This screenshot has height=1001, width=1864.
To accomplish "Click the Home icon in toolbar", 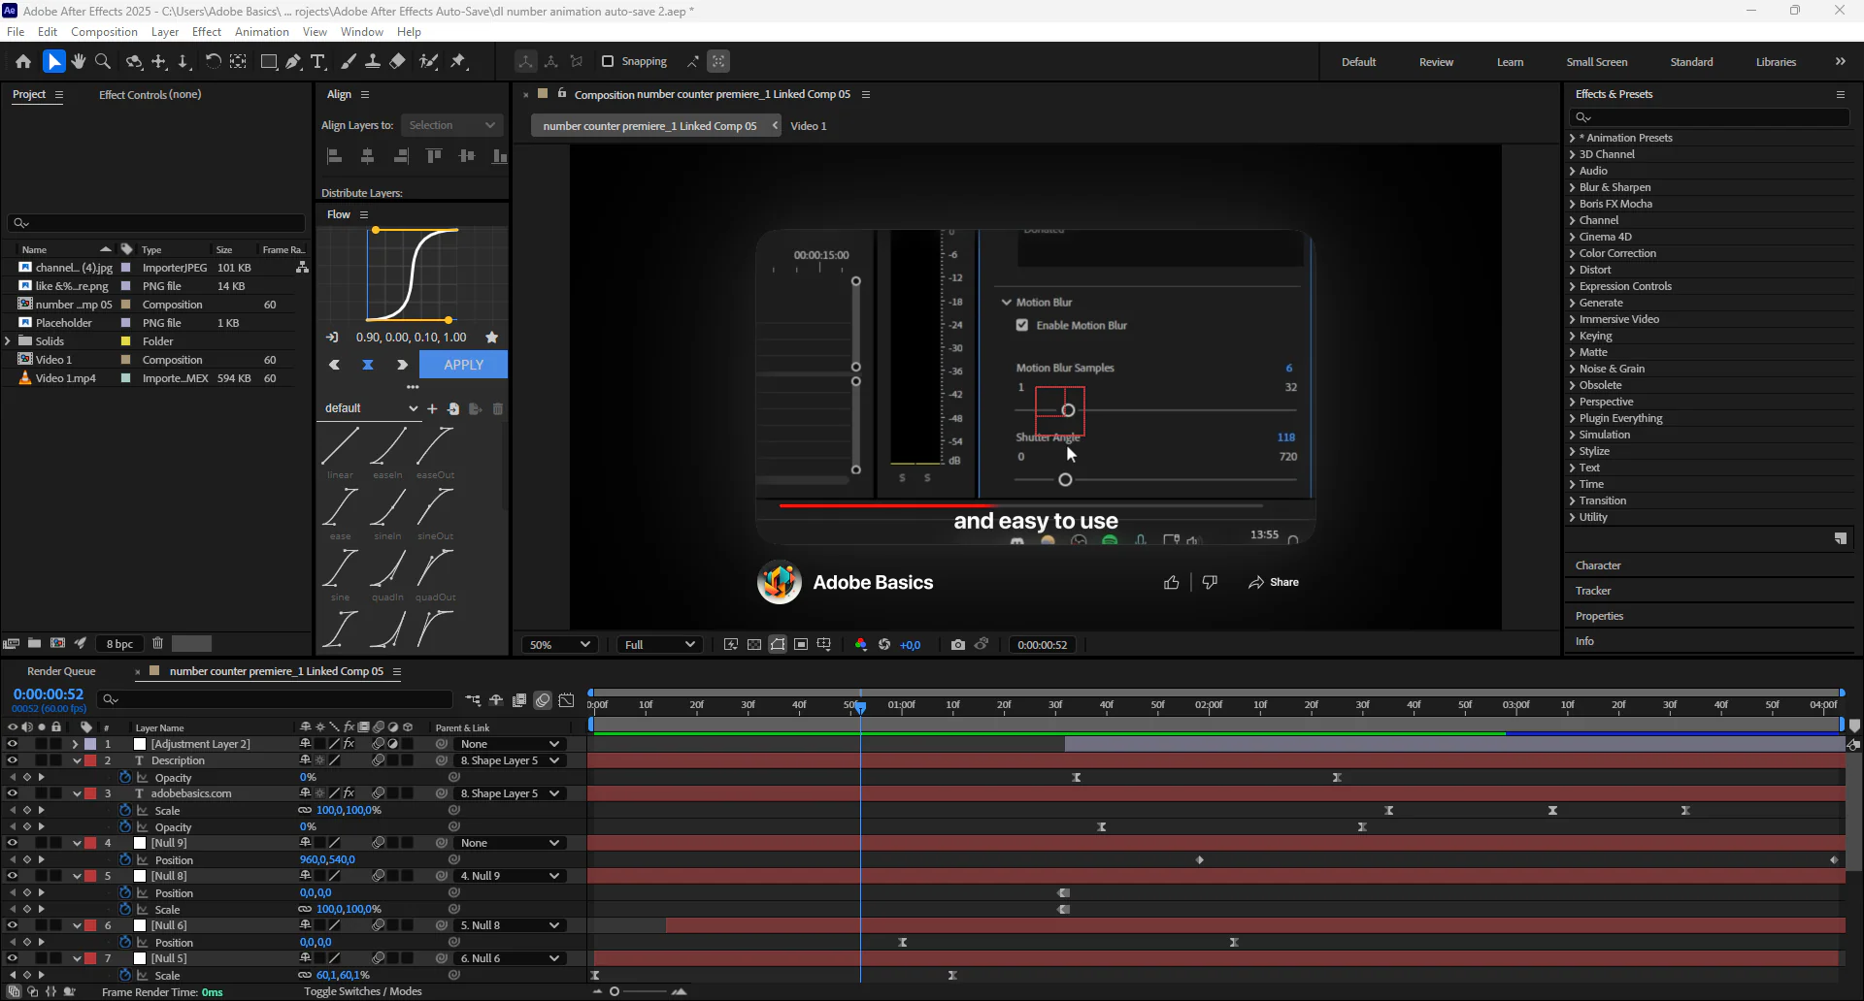I will click(x=23, y=61).
